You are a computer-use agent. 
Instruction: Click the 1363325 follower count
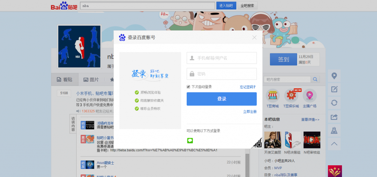tap(88, 111)
